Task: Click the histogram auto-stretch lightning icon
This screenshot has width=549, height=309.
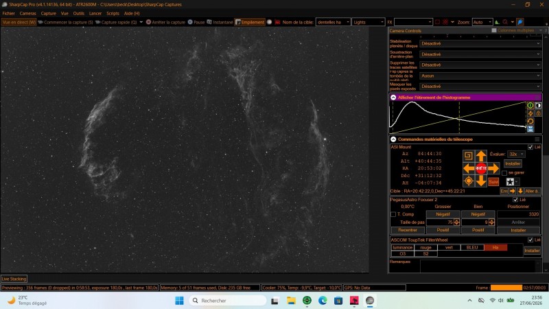Action: tap(530, 113)
